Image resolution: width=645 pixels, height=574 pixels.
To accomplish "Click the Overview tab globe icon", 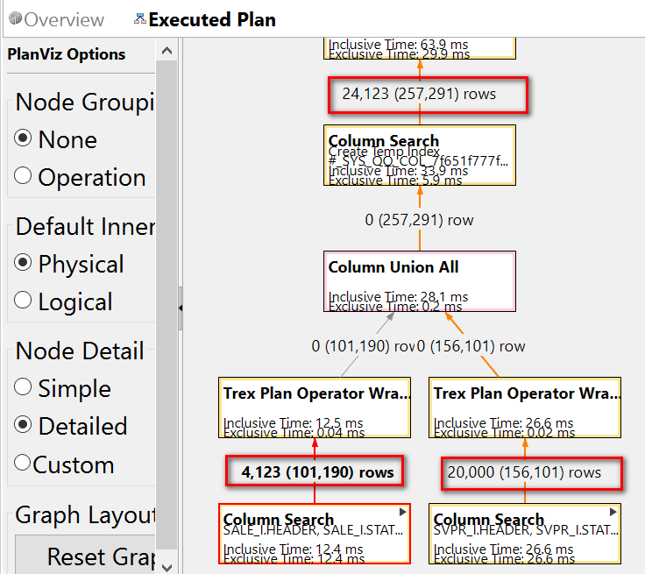I will pos(15,18).
